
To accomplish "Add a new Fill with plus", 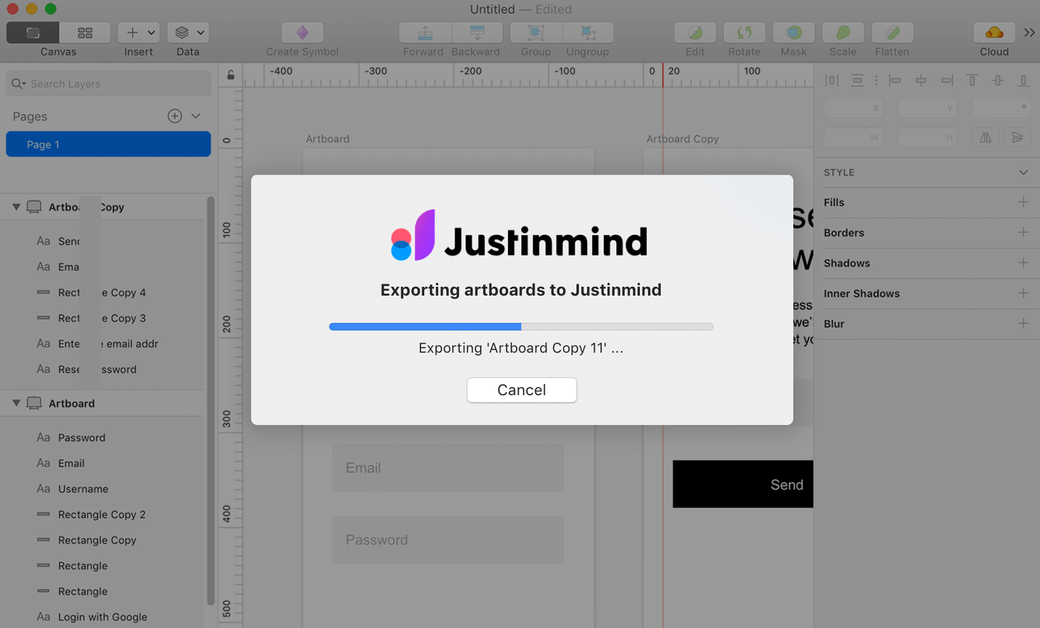I will coord(1024,202).
